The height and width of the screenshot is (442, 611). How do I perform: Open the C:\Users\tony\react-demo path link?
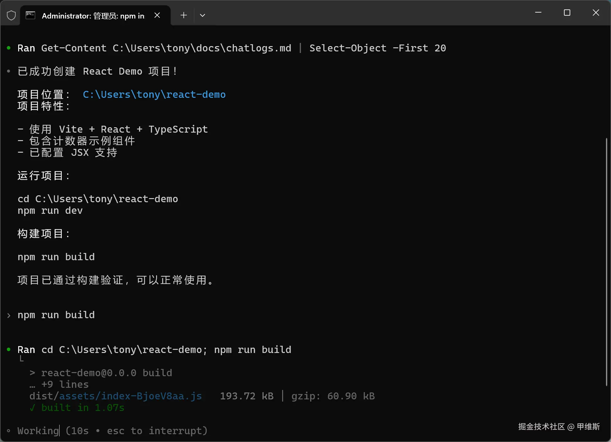[154, 95]
